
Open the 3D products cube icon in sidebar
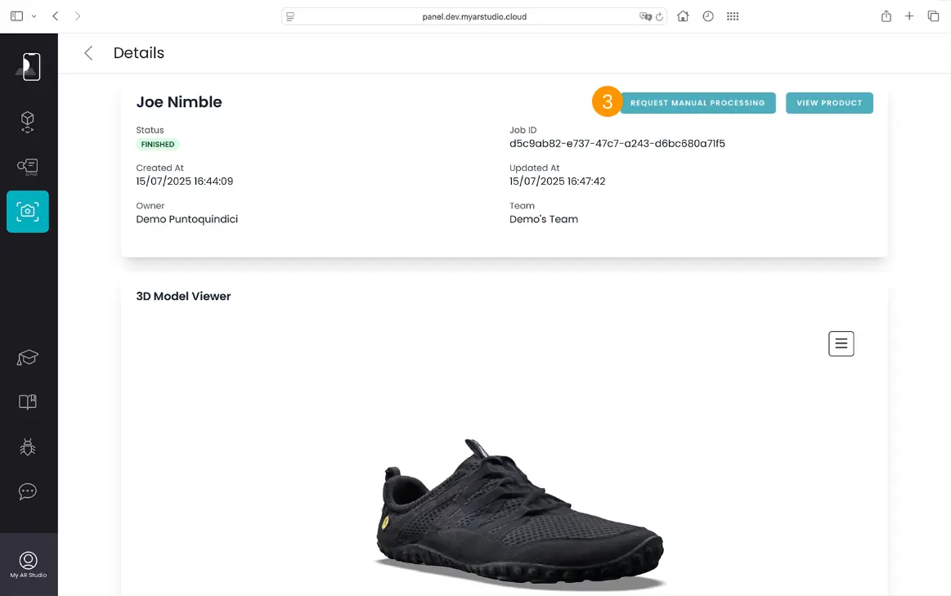click(x=28, y=123)
